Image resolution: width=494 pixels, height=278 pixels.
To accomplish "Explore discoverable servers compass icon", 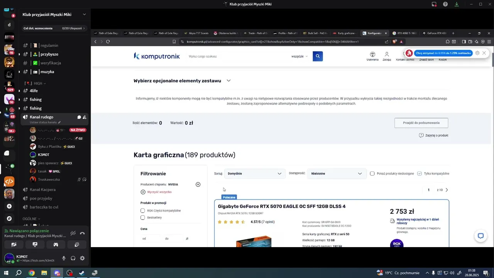I will point(9,219).
